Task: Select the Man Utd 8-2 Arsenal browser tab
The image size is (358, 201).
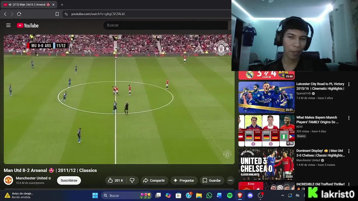Action: pos(29,4)
